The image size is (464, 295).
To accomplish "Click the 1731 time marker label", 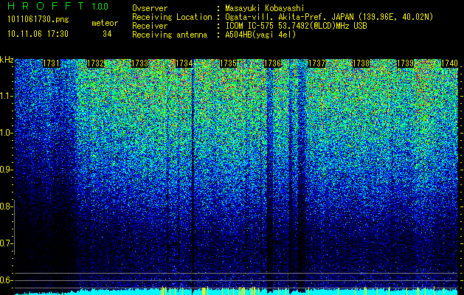I will coord(51,63).
